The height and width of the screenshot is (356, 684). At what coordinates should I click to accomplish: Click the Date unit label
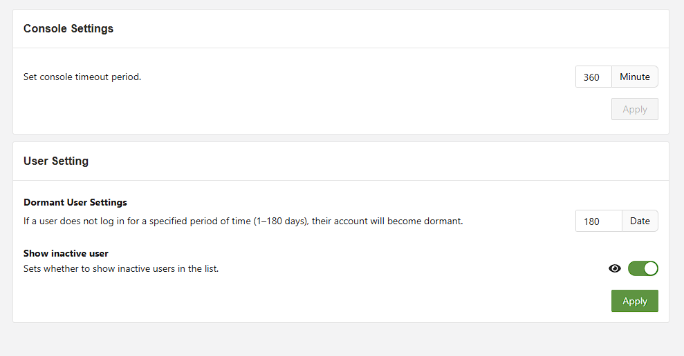[640, 221]
